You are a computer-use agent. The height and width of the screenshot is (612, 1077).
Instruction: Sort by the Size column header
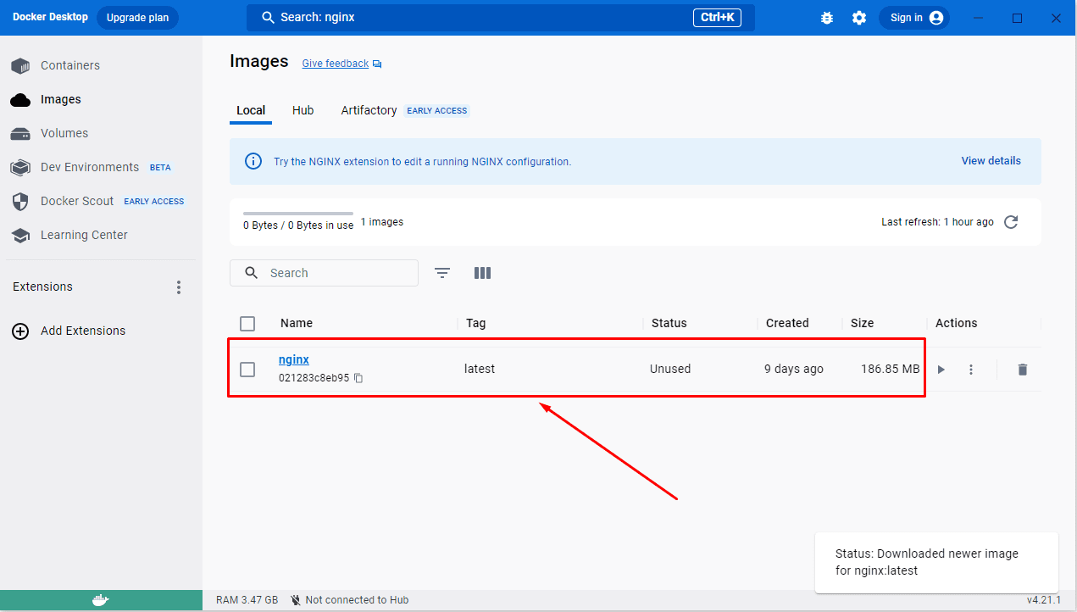tap(863, 323)
